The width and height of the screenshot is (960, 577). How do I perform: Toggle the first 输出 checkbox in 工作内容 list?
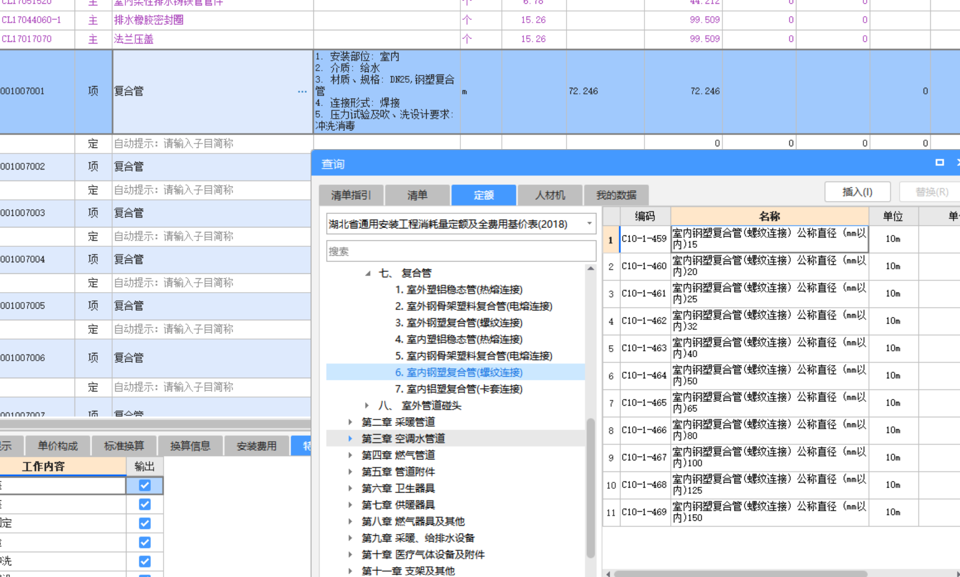[x=145, y=485]
